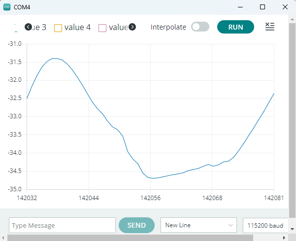Click the Arduino logo in the title bar
Image resolution: width=296 pixels, height=241 pixels.
click(x=7, y=7)
